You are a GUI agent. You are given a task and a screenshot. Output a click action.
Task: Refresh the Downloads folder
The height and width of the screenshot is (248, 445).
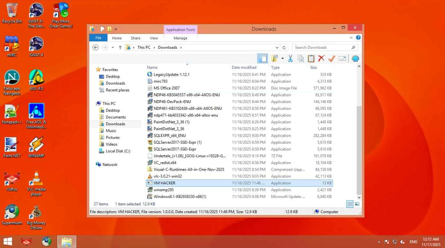pos(284,47)
